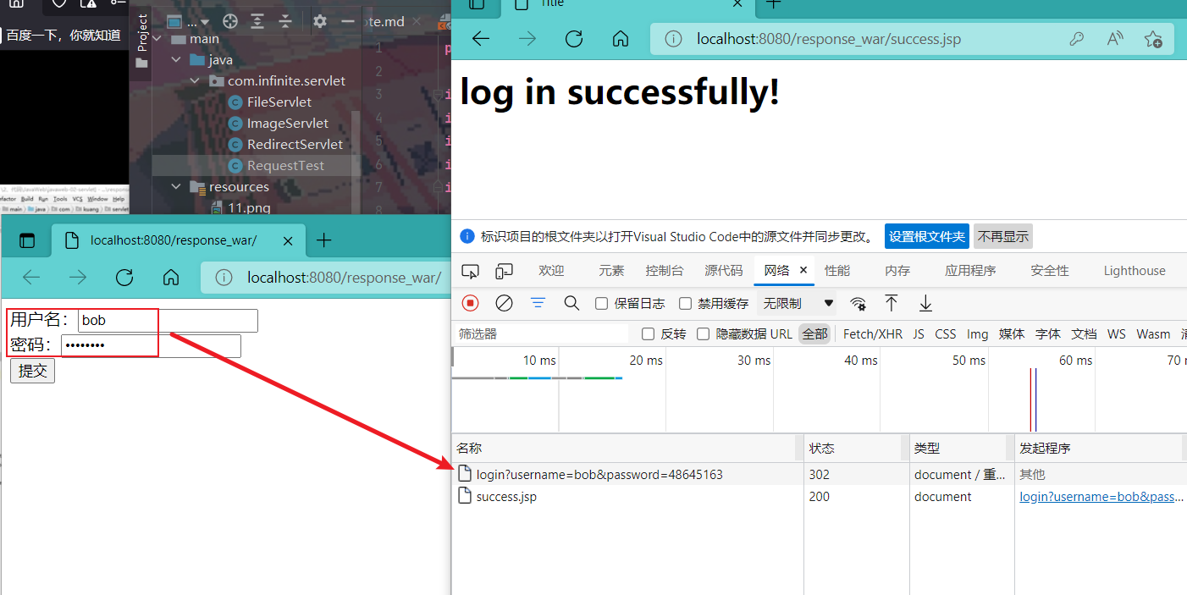Clear the network log
1187x595 pixels.
click(504, 303)
